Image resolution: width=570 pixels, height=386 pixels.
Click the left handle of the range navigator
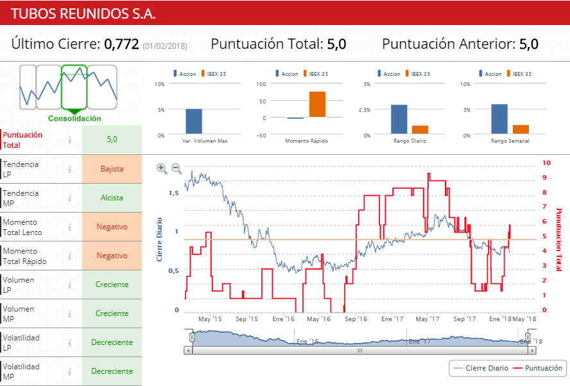point(192,338)
